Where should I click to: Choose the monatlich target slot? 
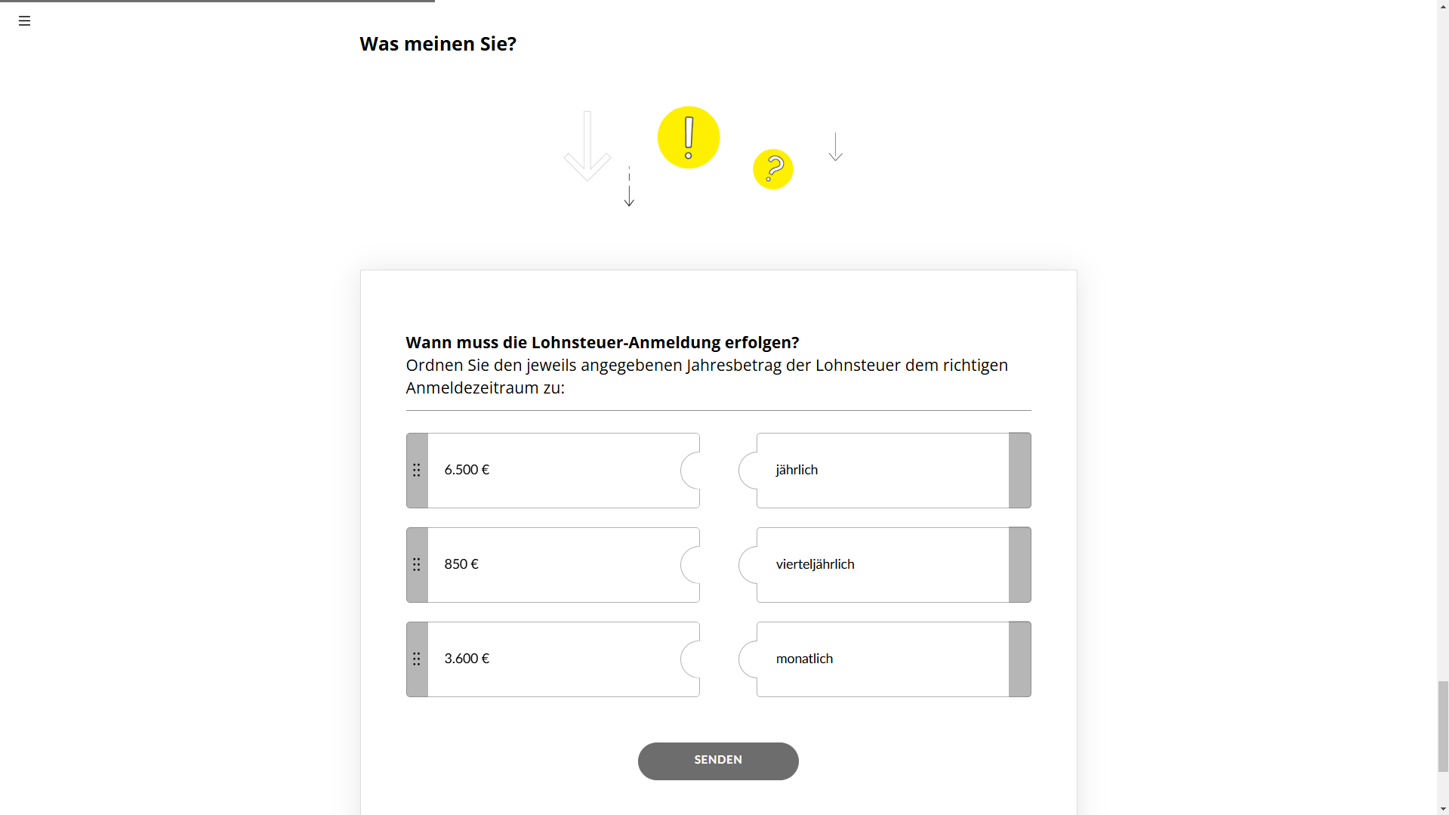click(x=882, y=659)
